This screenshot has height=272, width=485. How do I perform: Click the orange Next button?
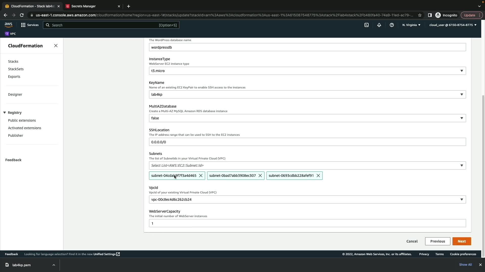coord(462,241)
